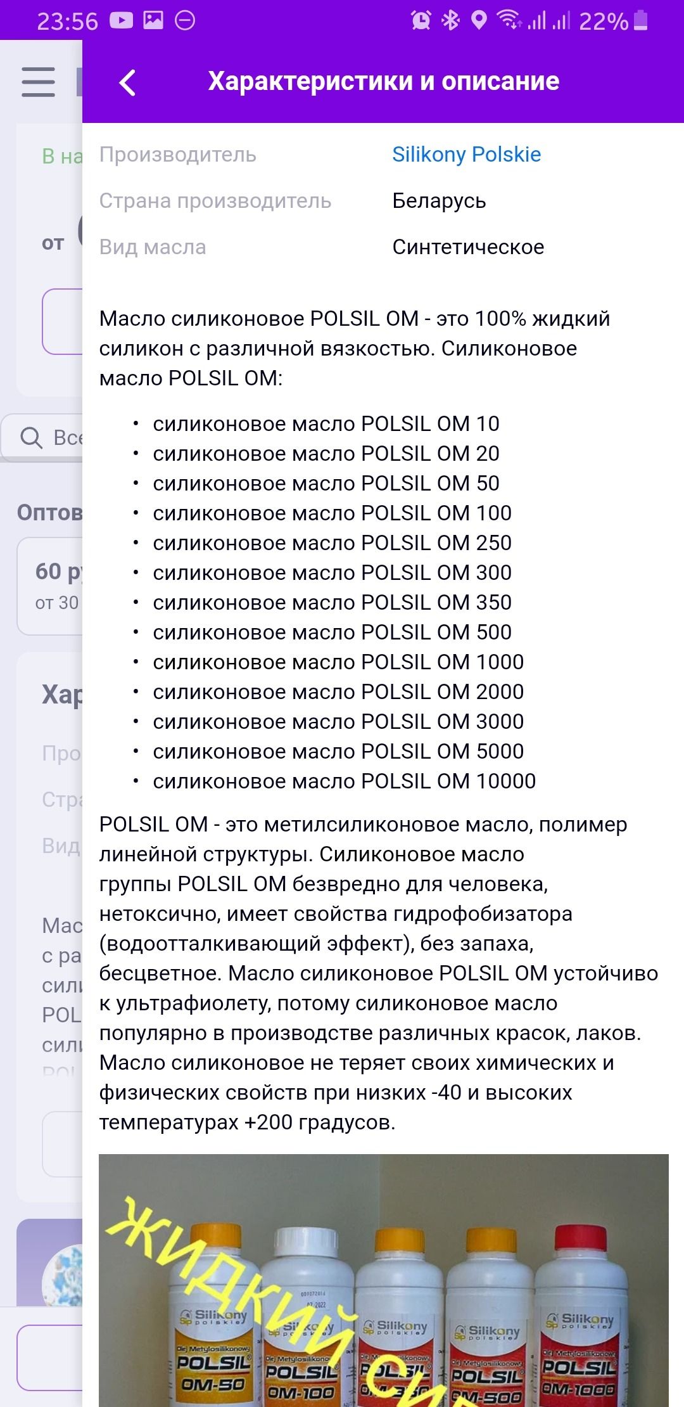The height and width of the screenshot is (1407, 684).
Task: Tap the search field behind the panel
Action: 42,437
